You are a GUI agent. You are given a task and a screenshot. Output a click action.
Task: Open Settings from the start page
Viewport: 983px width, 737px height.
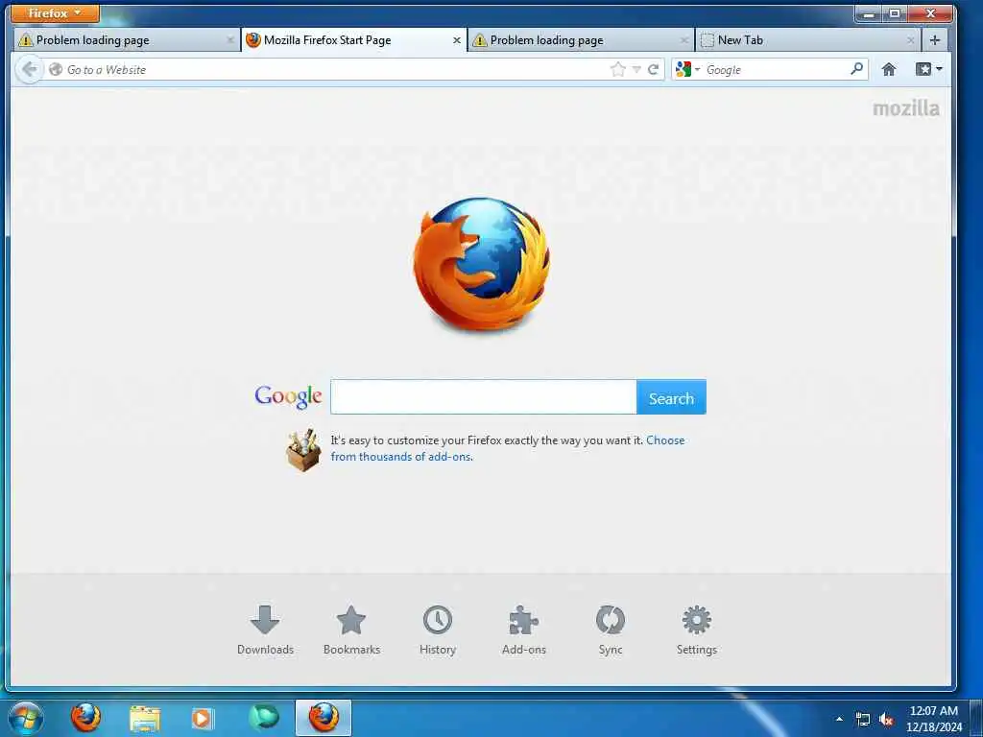pos(697,630)
